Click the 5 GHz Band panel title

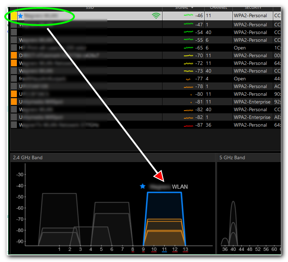[232, 157]
